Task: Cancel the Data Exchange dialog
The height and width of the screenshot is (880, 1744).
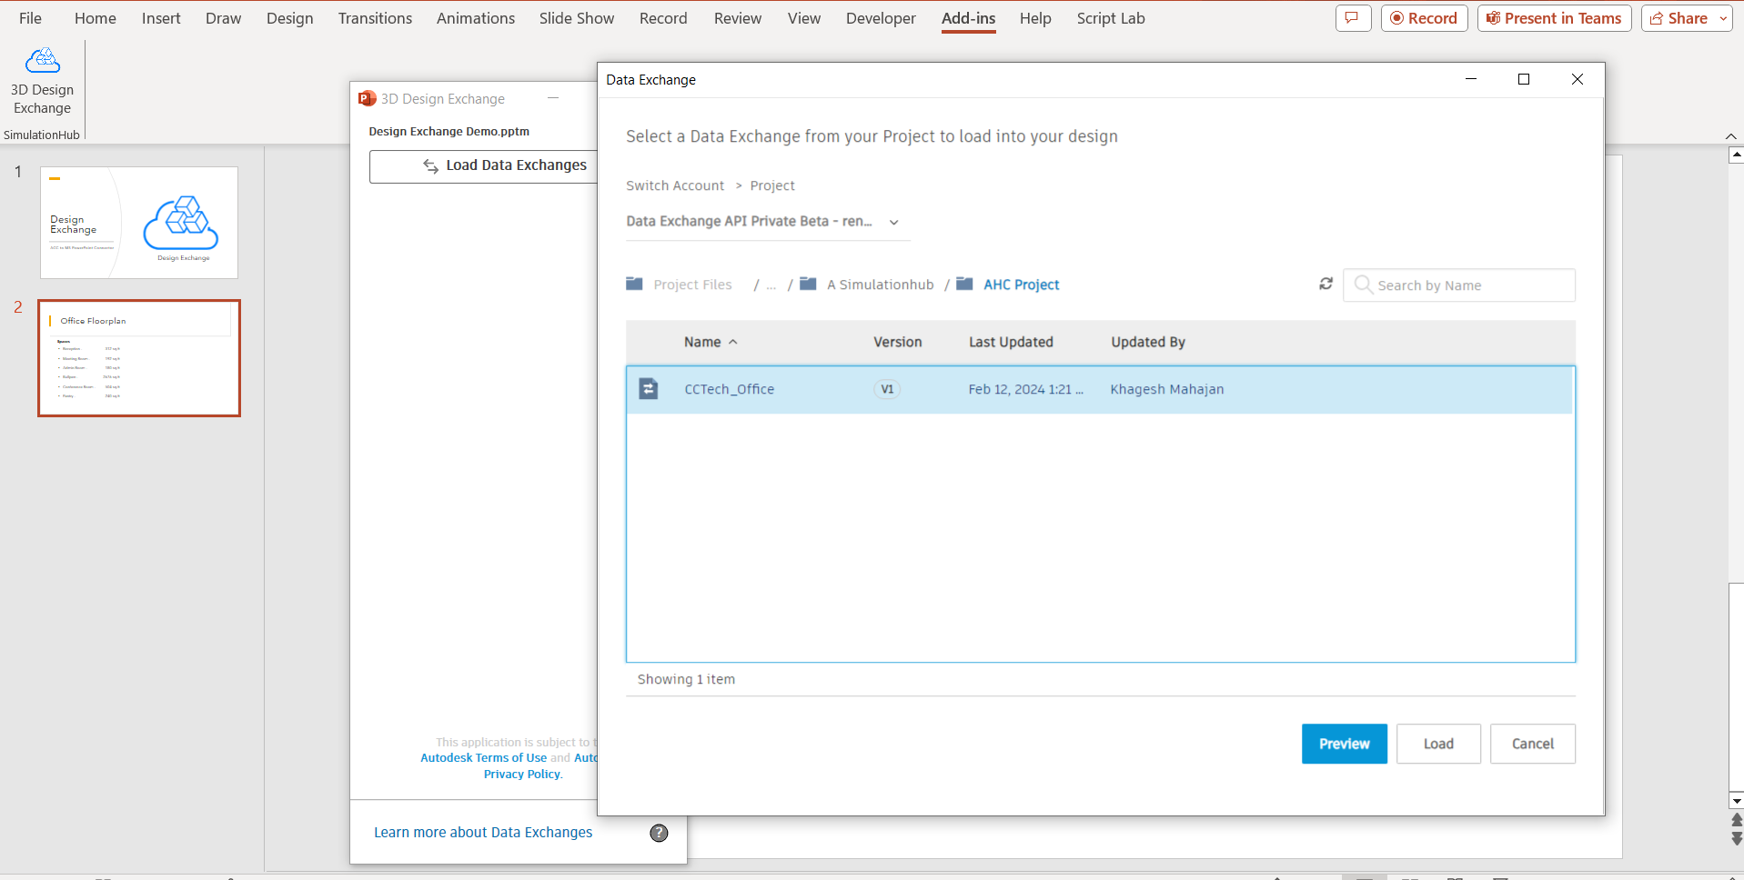Action: pos(1532,744)
